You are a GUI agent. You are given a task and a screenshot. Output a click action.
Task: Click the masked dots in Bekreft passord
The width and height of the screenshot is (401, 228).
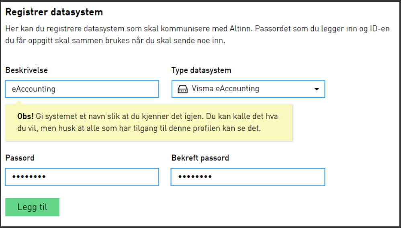coord(195,177)
